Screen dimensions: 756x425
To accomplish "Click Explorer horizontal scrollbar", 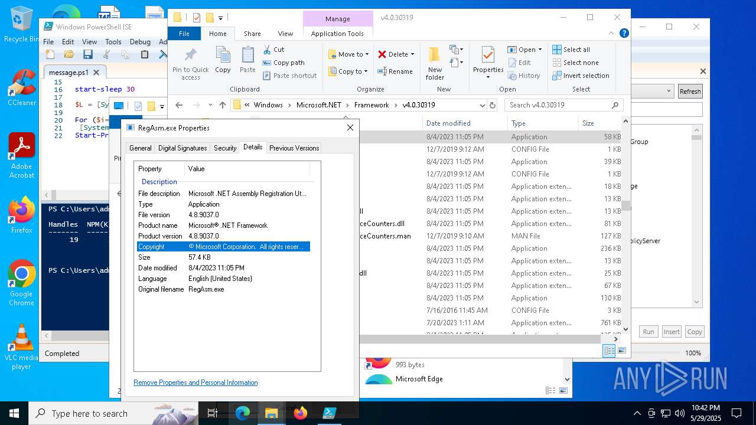I will pyautogui.click(x=480, y=339).
